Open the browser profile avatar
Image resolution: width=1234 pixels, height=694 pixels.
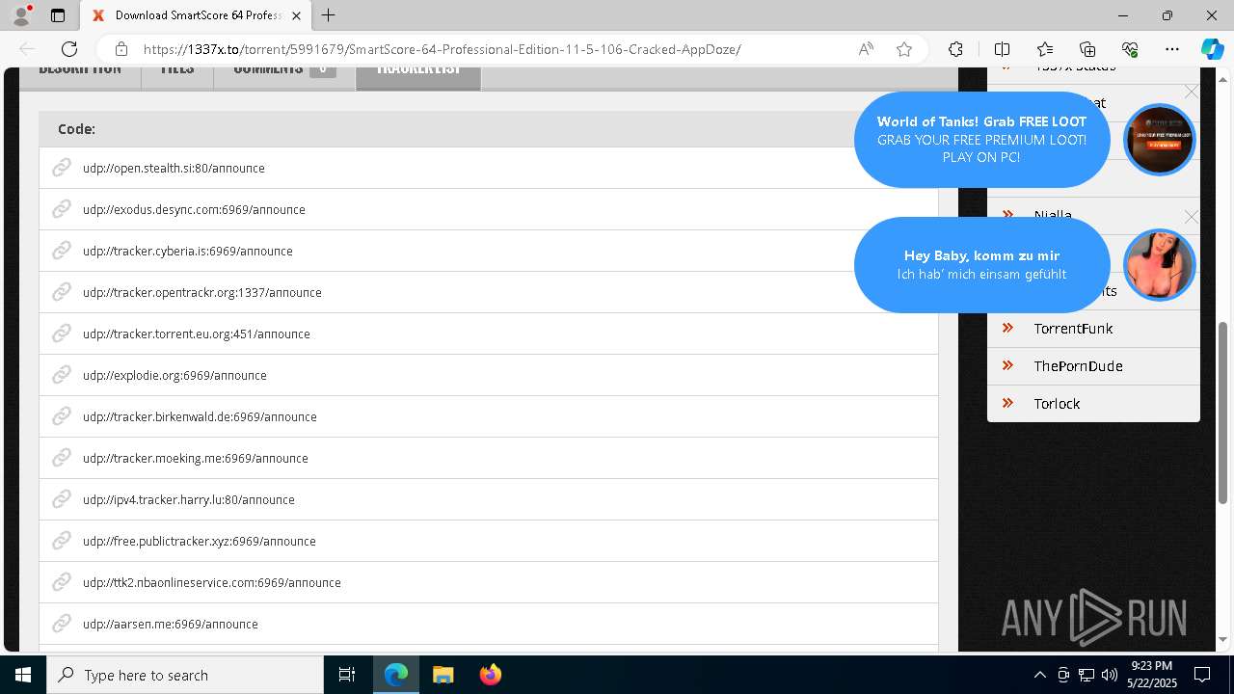pyautogui.click(x=21, y=15)
